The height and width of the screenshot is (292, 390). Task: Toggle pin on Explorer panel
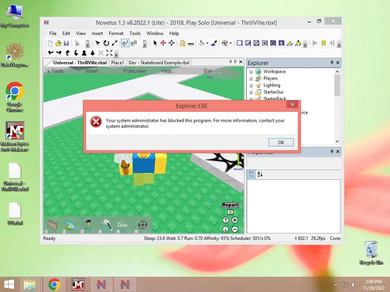(x=332, y=63)
